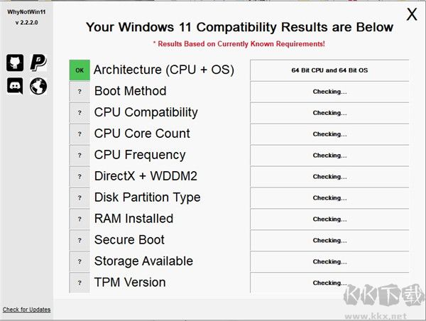This screenshot has width=426, height=321.
Task: Click the question mark beside Disk Partition Type
Action: [x=80, y=198]
